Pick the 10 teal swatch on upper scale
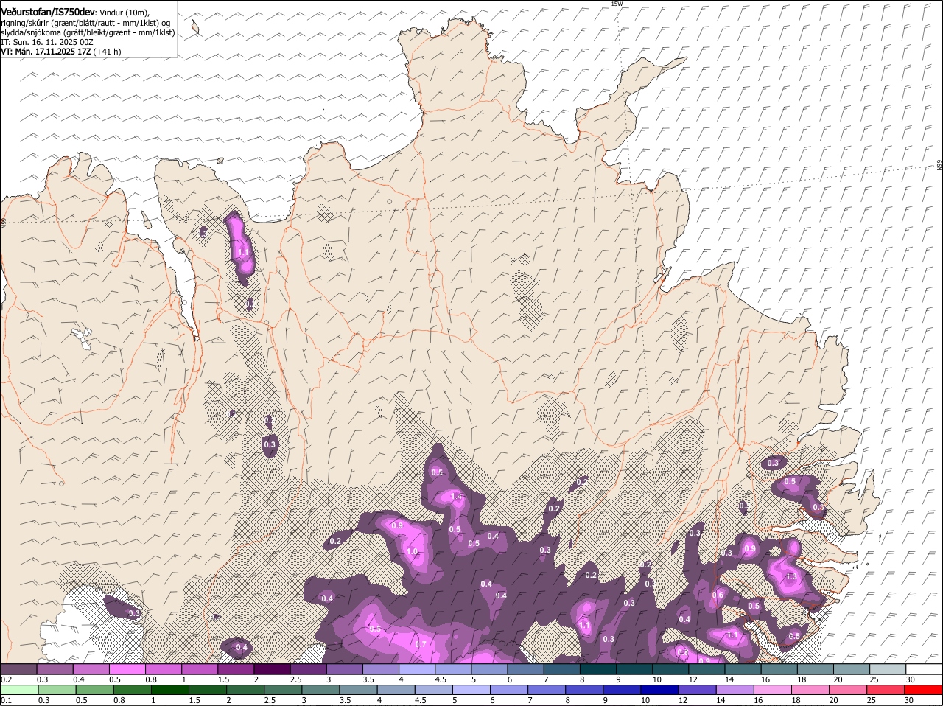This screenshot has width=943, height=706. click(x=670, y=668)
